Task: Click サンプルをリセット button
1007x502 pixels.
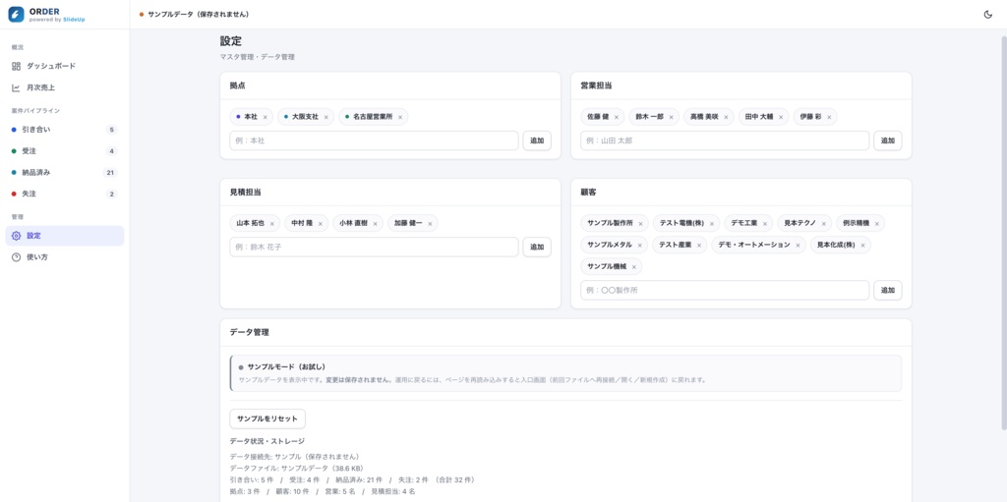Action: 267,418
